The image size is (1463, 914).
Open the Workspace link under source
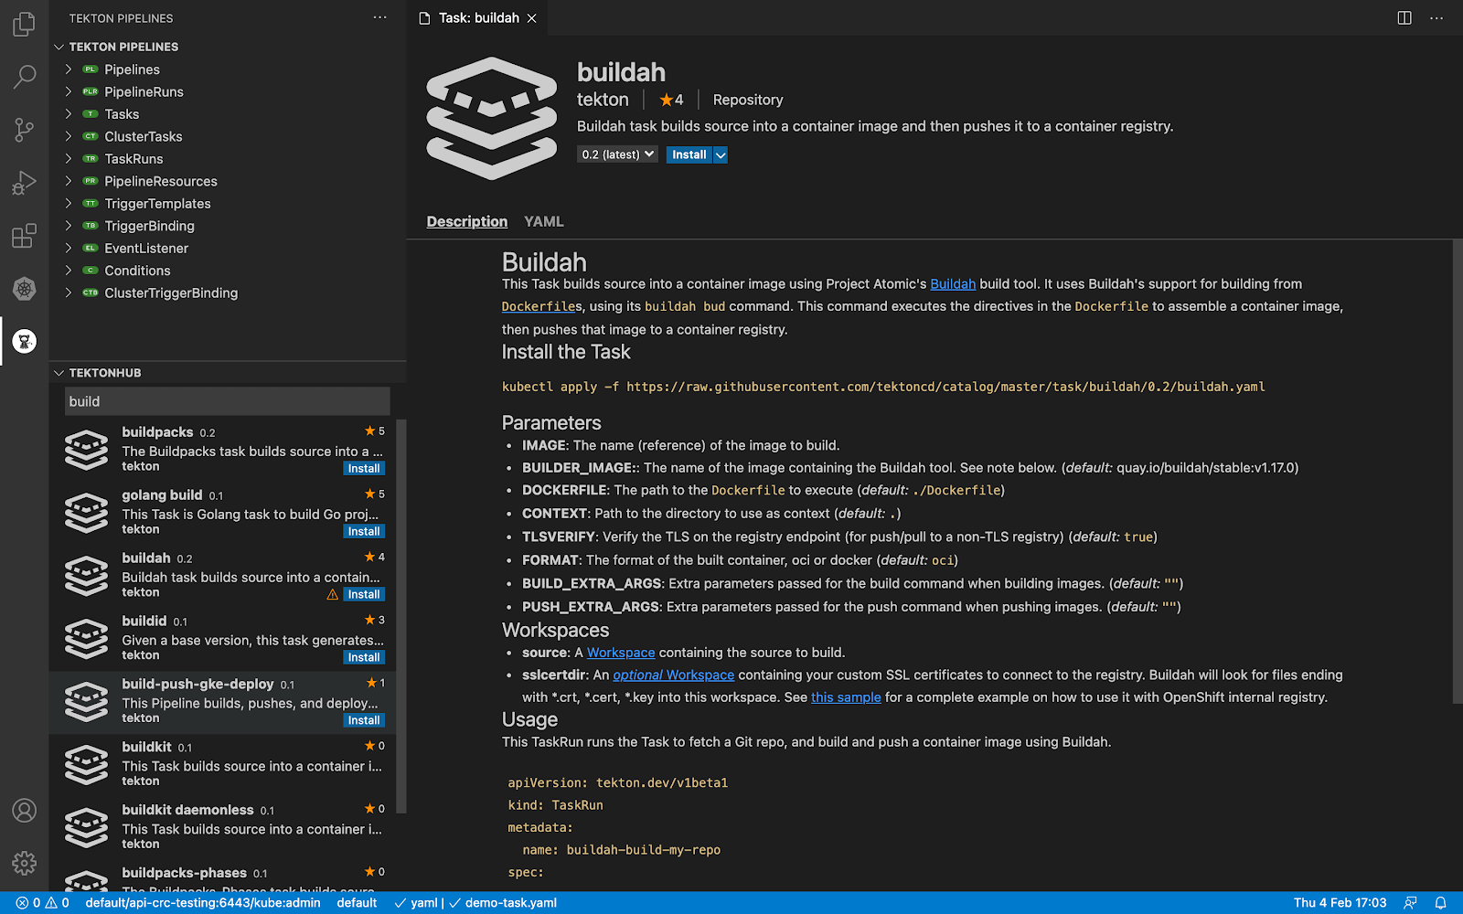621,653
